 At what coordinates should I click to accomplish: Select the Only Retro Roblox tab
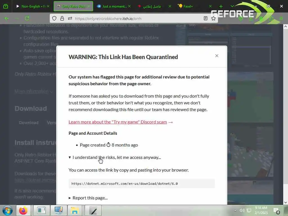[x=73, y=6]
